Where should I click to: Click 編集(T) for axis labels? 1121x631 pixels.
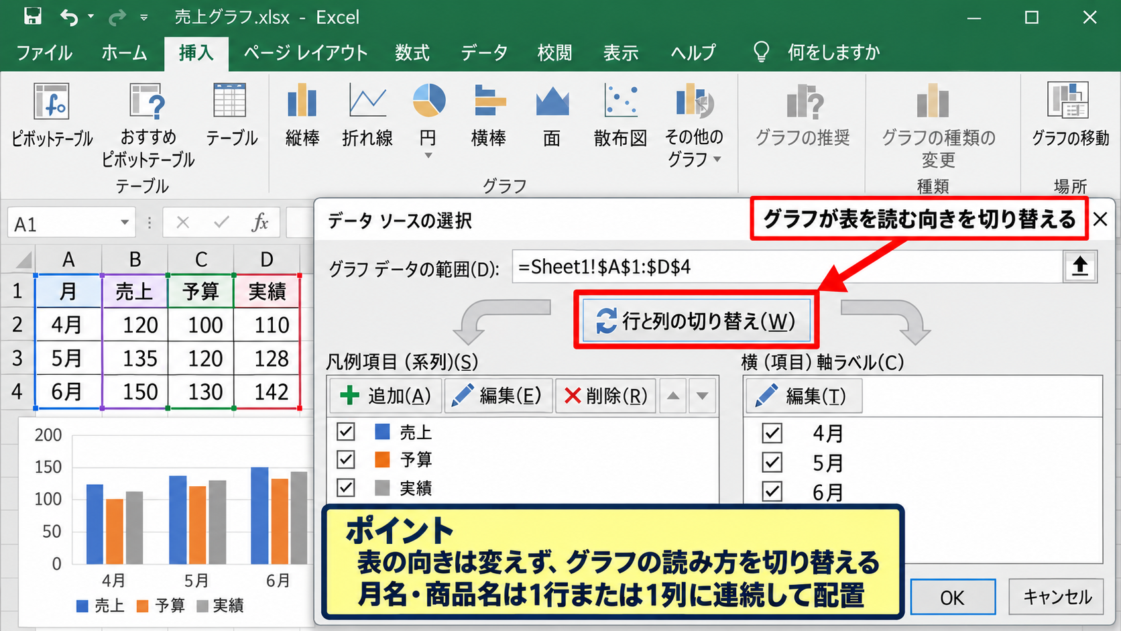tap(804, 396)
